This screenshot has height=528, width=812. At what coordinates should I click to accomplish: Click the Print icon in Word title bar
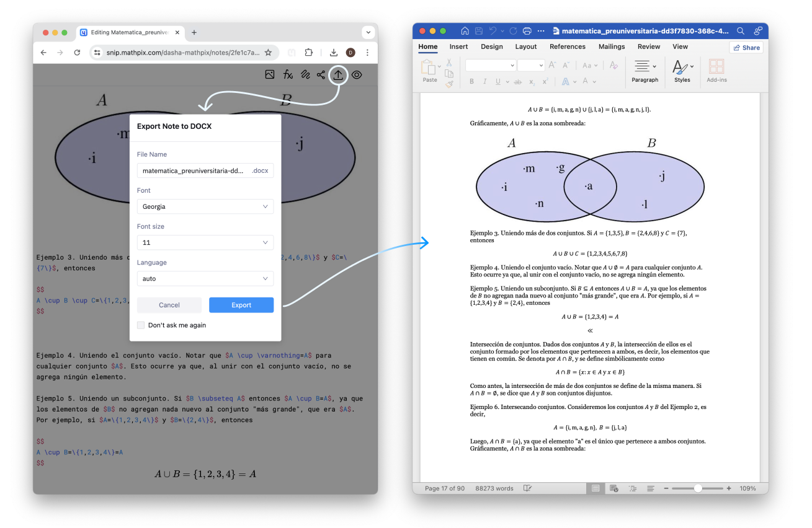pyautogui.click(x=527, y=30)
